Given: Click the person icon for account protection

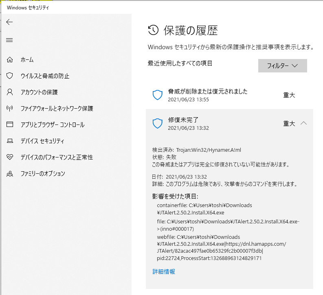Looking at the screenshot, I should [x=10, y=92].
